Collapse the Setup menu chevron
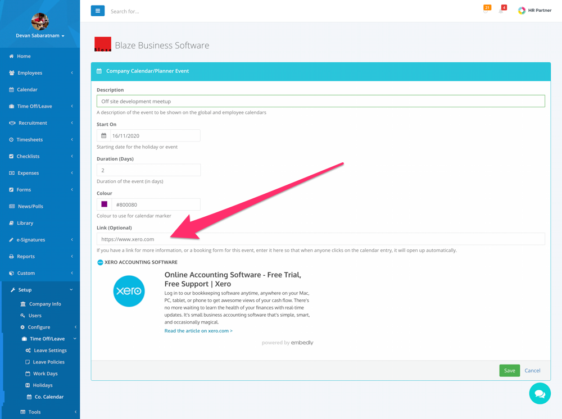Viewport: 562px width, 419px height. click(x=71, y=290)
